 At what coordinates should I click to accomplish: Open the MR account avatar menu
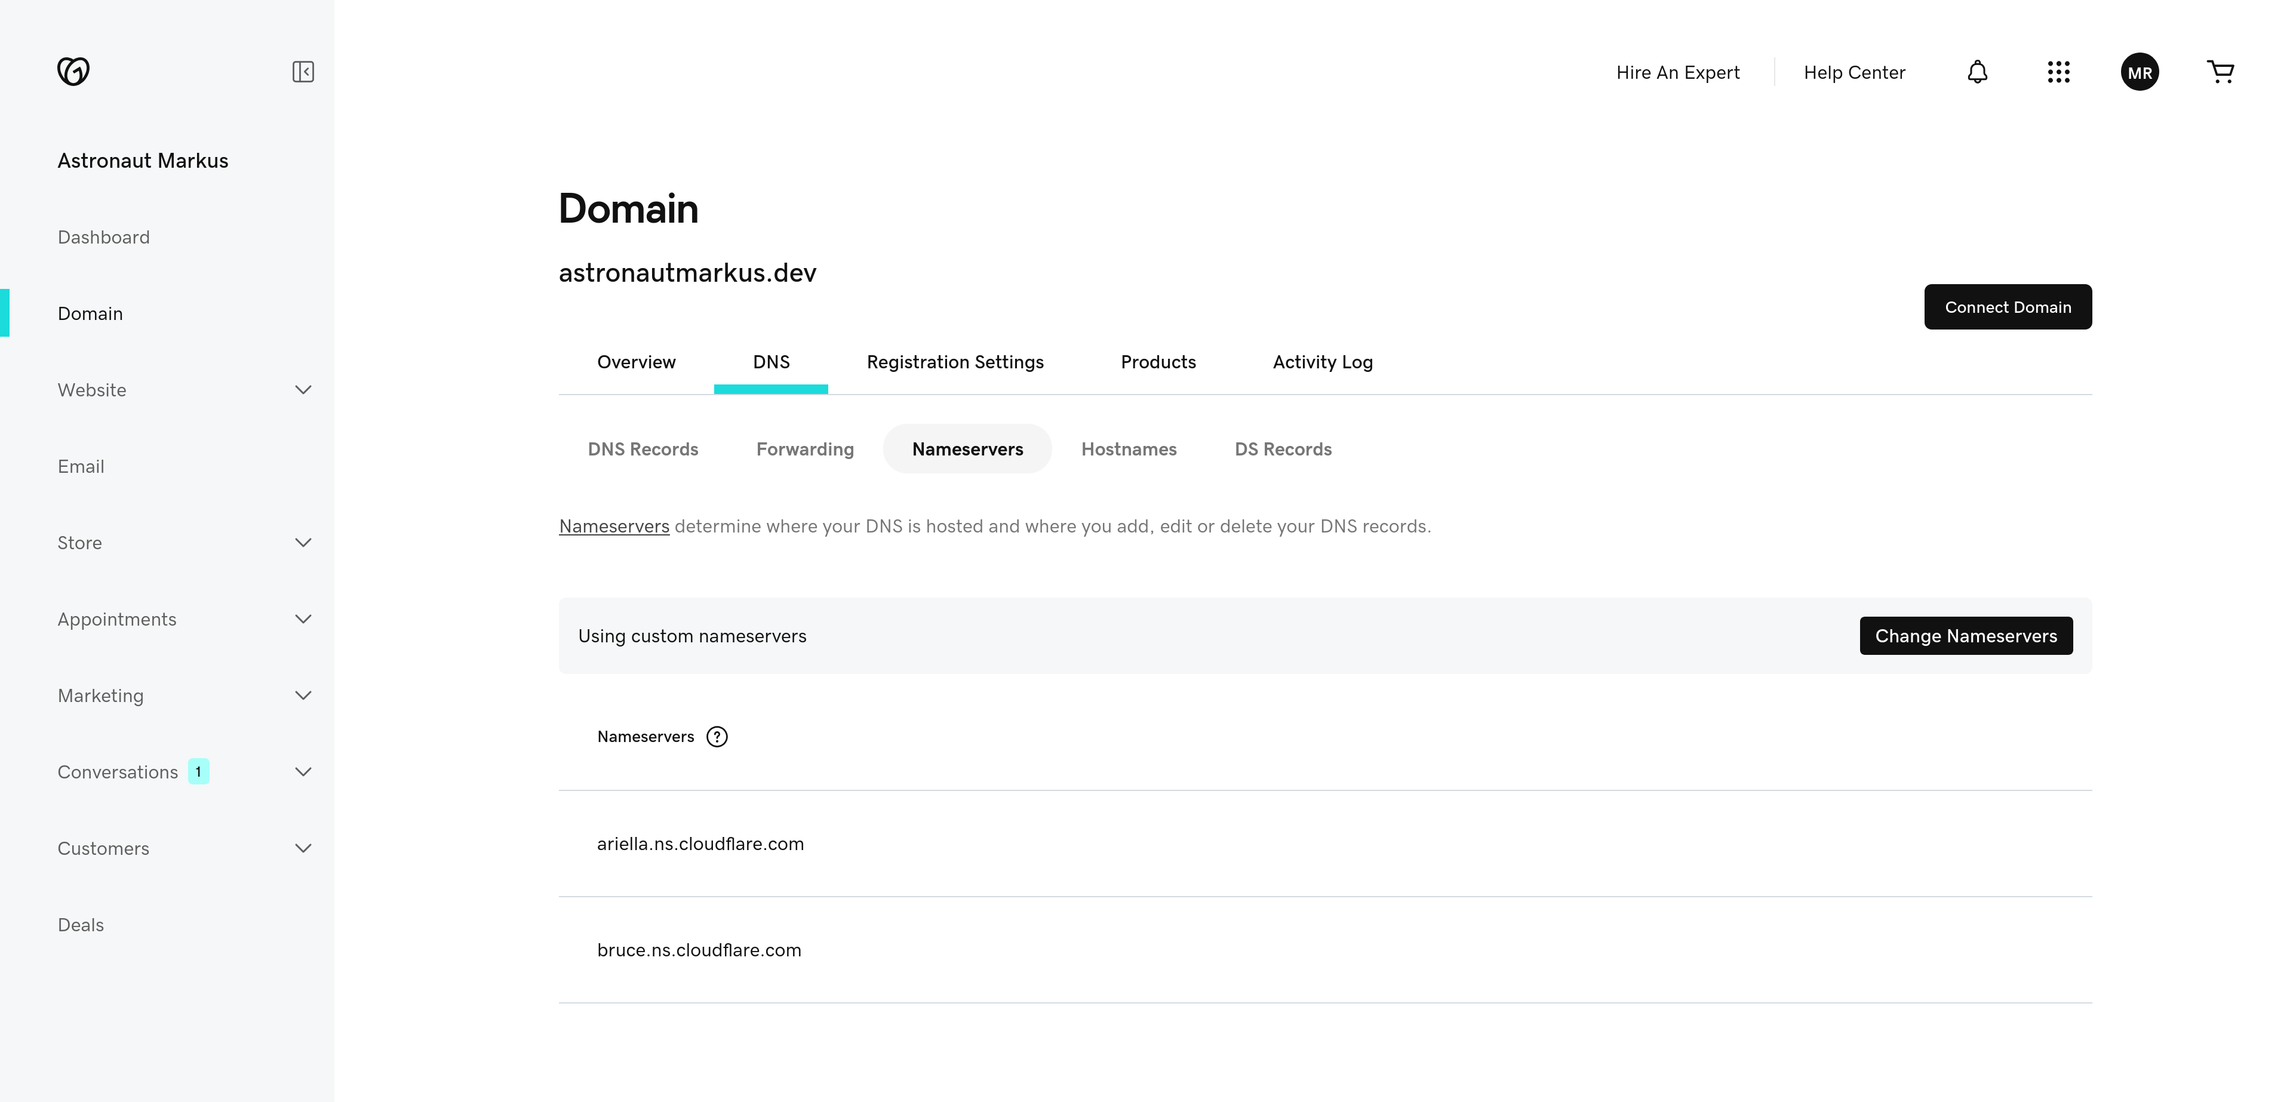(2141, 71)
